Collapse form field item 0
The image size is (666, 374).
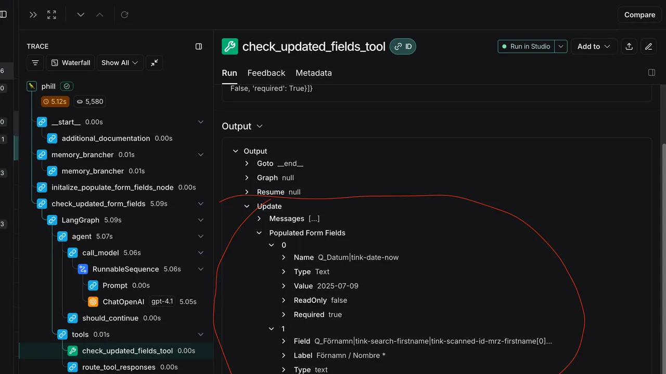click(x=272, y=245)
